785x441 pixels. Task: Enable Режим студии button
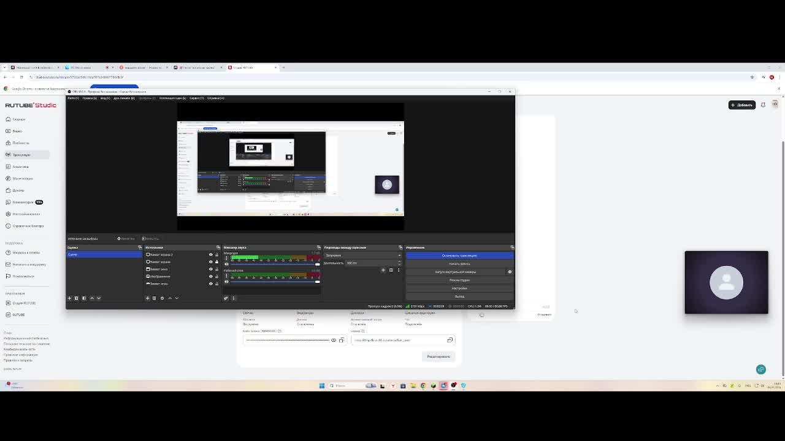460,280
